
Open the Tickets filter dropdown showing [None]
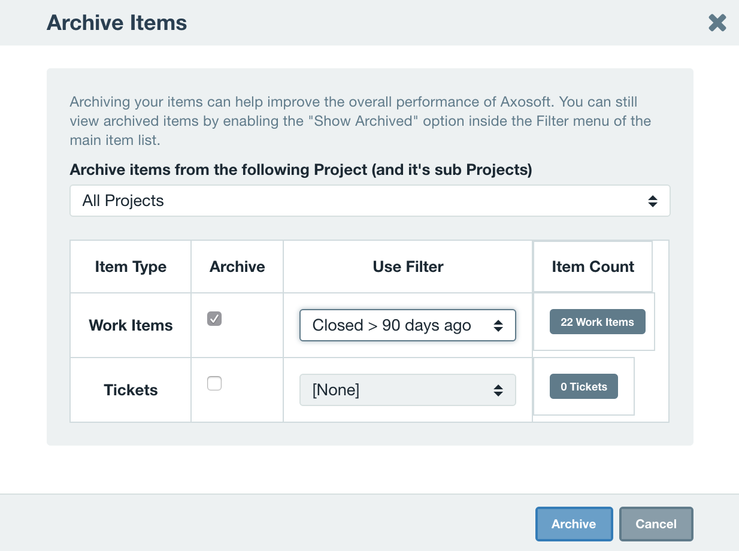408,390
